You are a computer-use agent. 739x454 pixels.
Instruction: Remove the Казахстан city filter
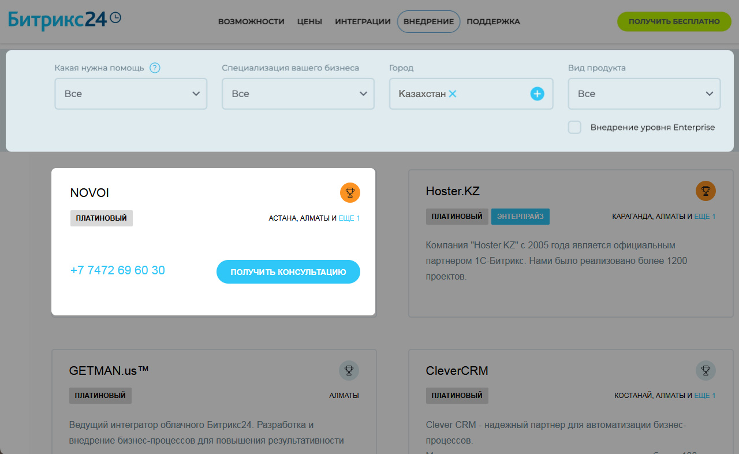click(453, 94)
